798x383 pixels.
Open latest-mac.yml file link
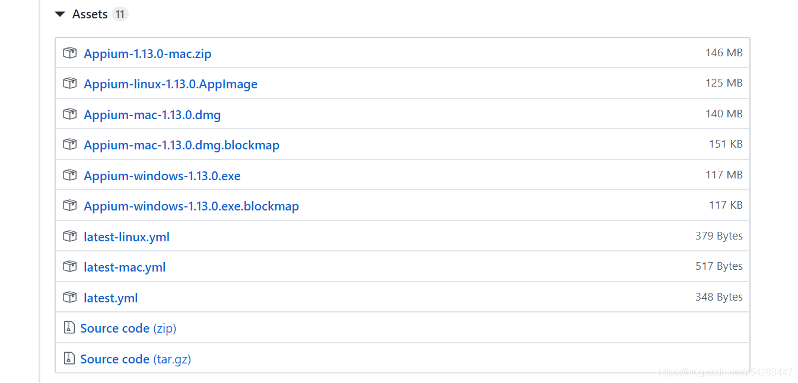(125, 267)
